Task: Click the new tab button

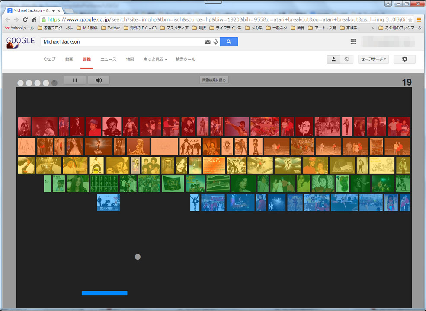Action: (69, 11)
